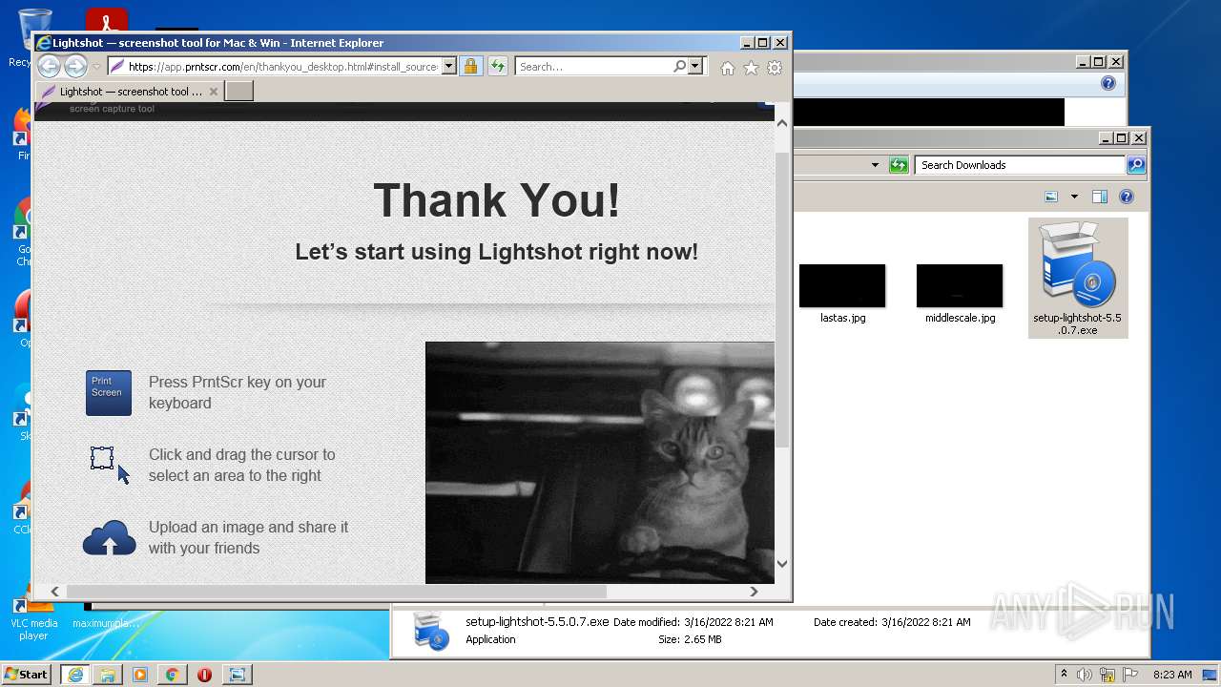Viewport: 1221px width, 687px height.
Task: Click the taskbar clock showing 8:23 AM
Action: pyautogui.click(x=1171, y=675)
